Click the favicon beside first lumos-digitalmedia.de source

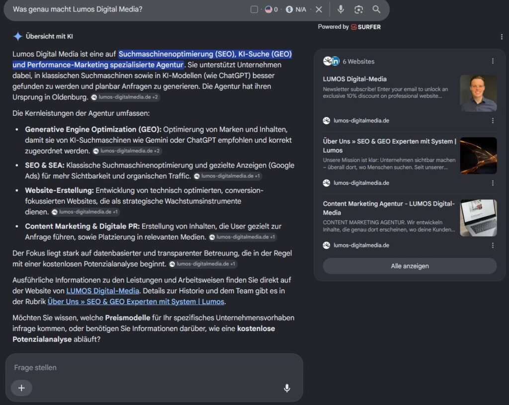(327, 121)
